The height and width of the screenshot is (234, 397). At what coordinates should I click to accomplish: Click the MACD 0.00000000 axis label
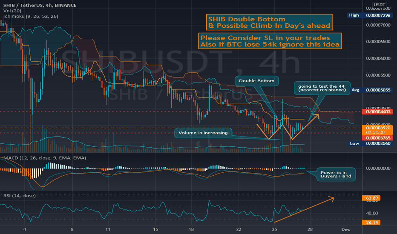[378, 168]
